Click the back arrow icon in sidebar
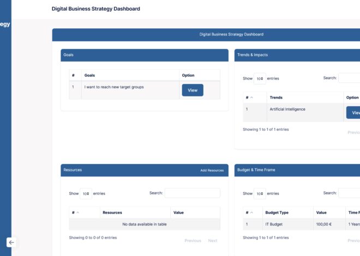Image resolution: width=360 pixels, height=256 pixels. click(11, 242)
